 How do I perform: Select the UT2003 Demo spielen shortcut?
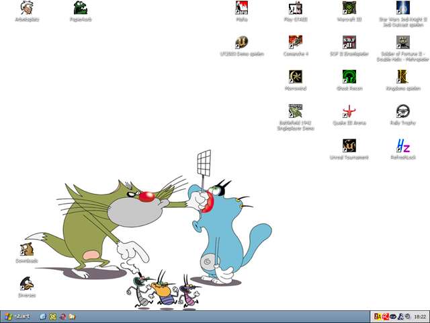(242, 42)
